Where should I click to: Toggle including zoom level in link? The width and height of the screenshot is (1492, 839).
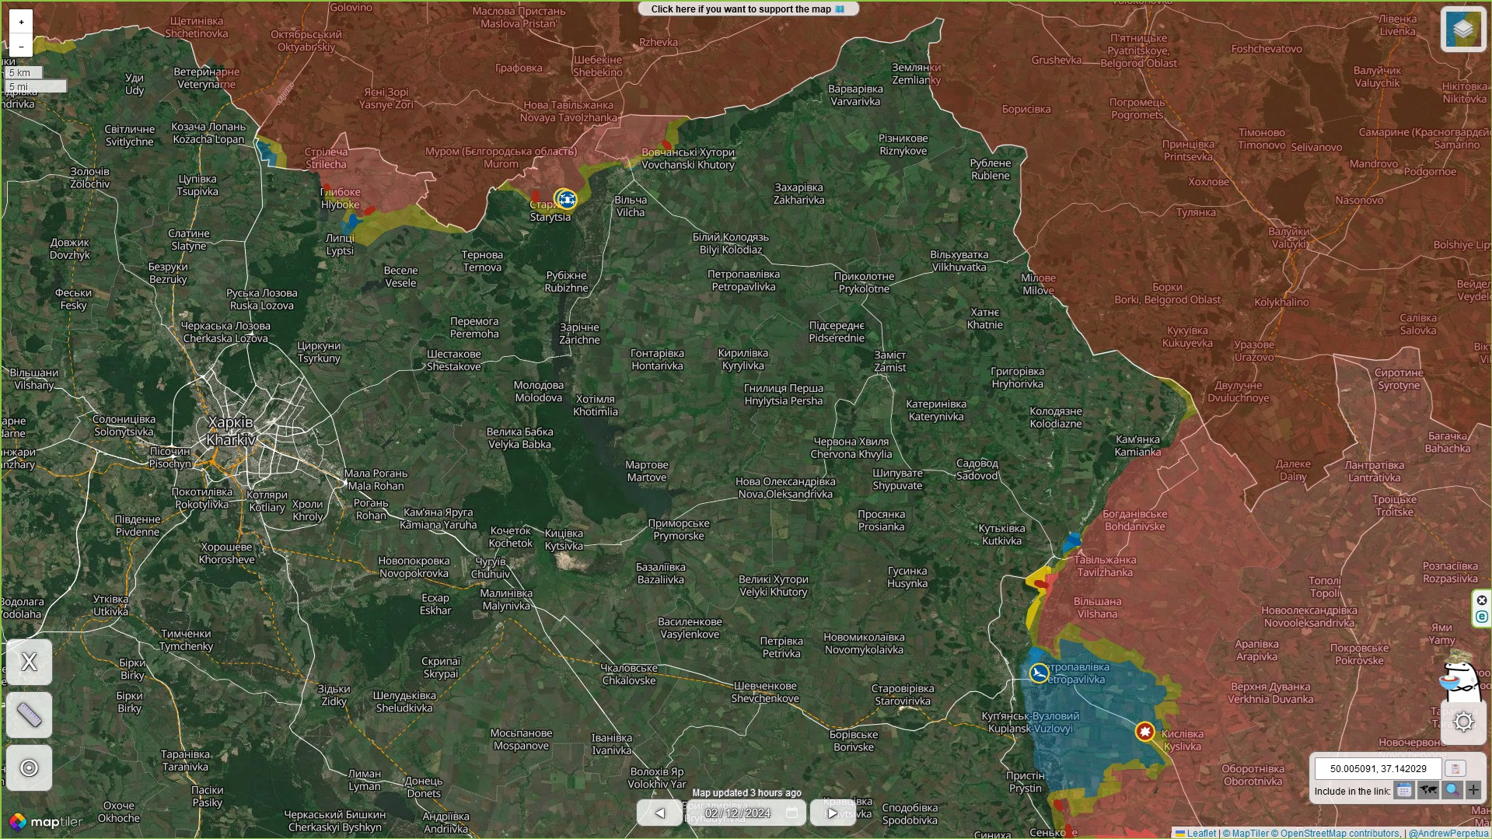1452,791
